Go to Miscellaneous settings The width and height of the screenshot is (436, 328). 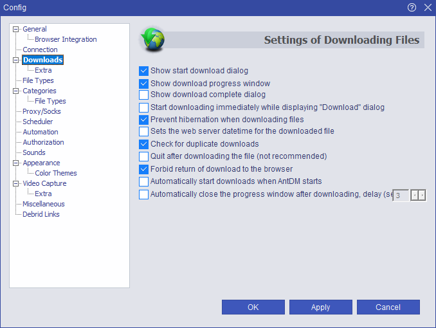pos(44,204)
